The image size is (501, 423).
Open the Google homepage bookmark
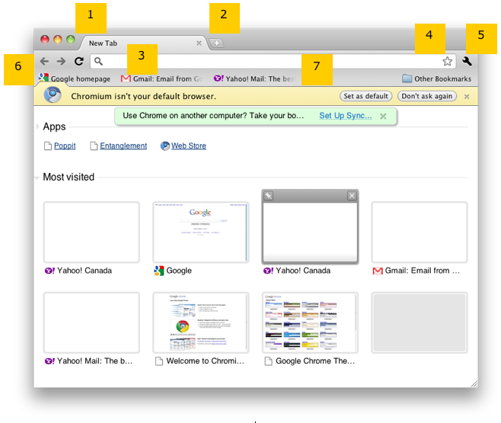point(75,79)
